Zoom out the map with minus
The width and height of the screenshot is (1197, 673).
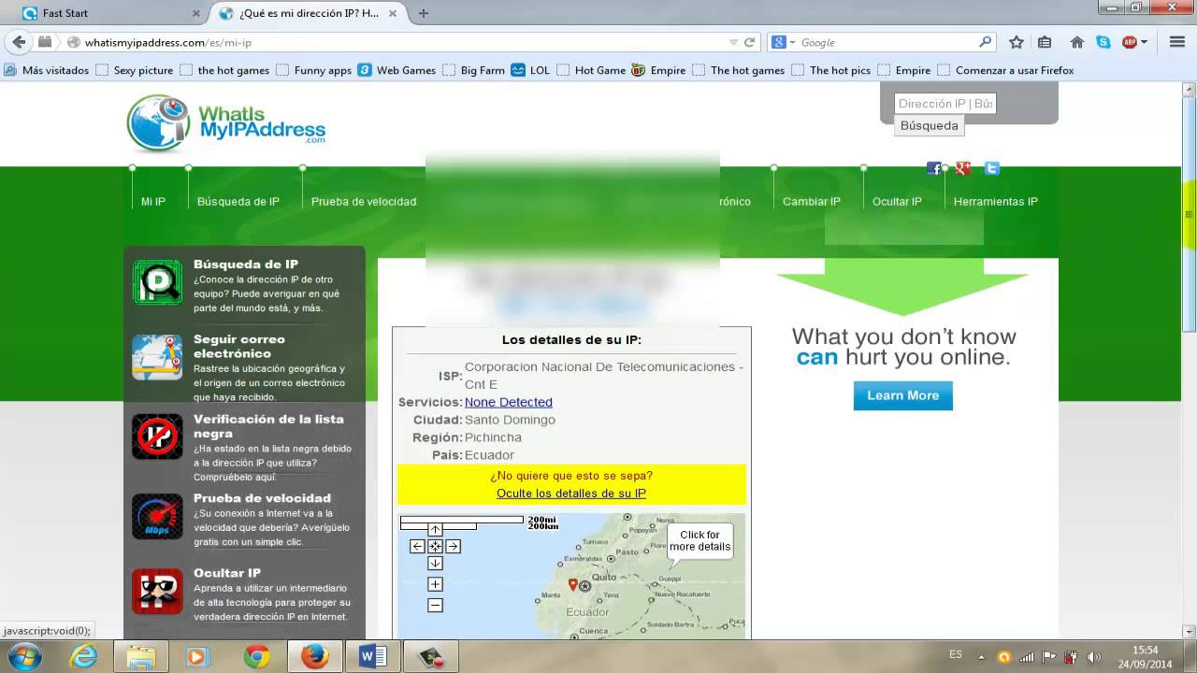pos(435,605)
